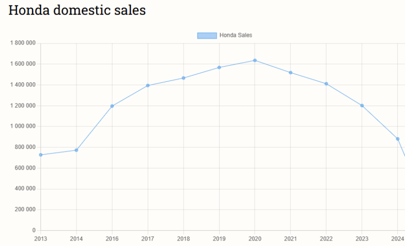Click the 2020 x-axis year label

coord(255,238)
